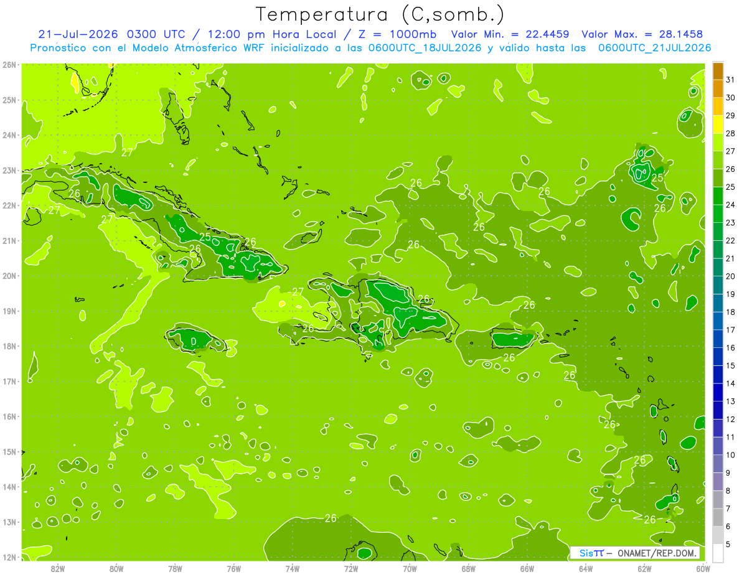747x577 pixels.
Task: Click the 22N latitude axis label
Action: pyautogui.click(x=9, y=205)
